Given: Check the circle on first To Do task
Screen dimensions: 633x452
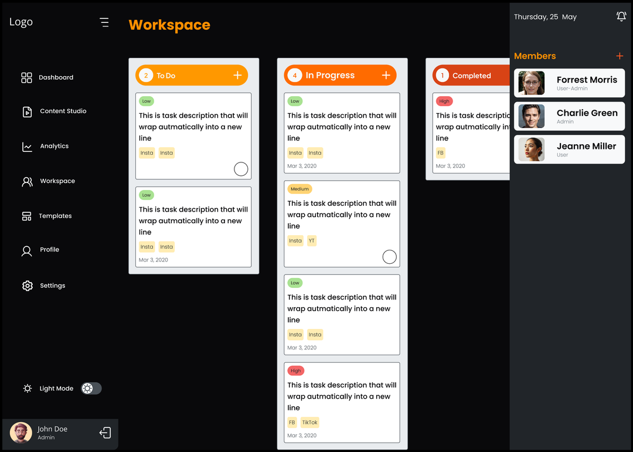Looking at the screenshot, I should coord(241,169).
